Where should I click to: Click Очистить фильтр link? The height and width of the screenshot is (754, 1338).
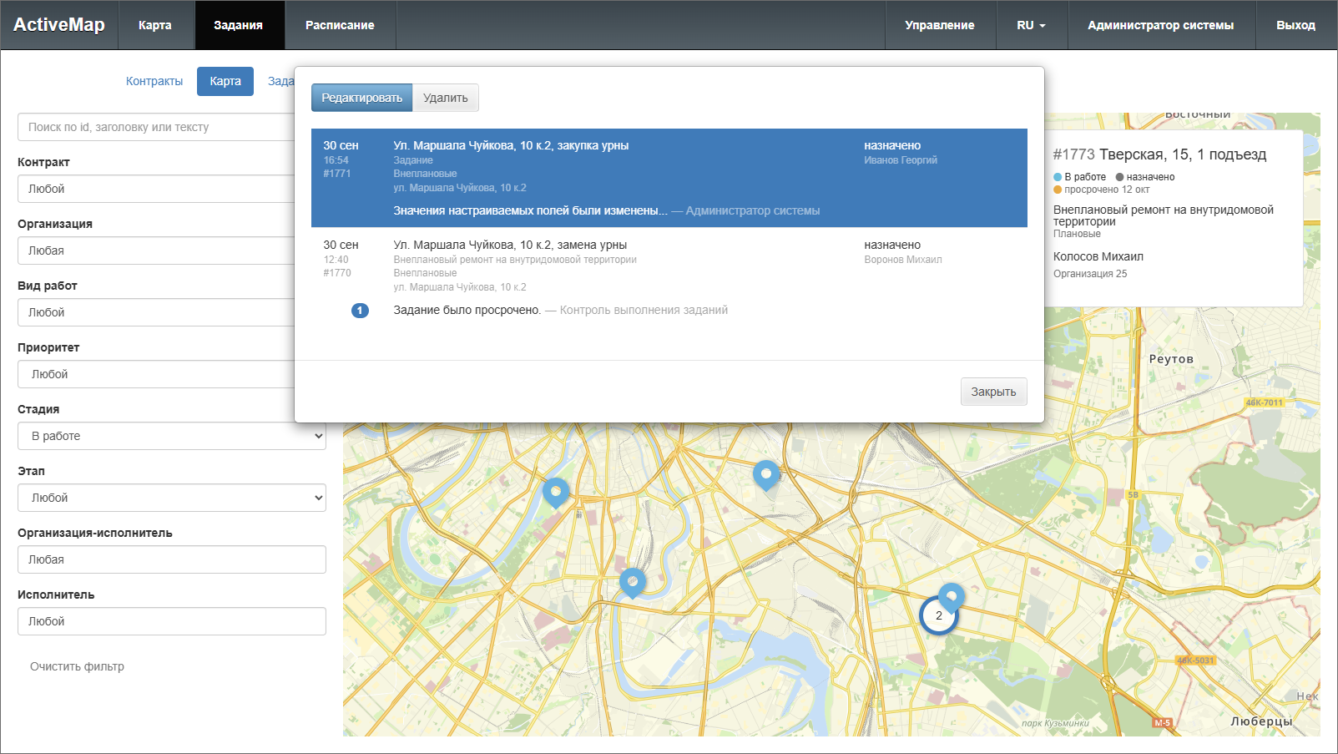click(77, 666)
